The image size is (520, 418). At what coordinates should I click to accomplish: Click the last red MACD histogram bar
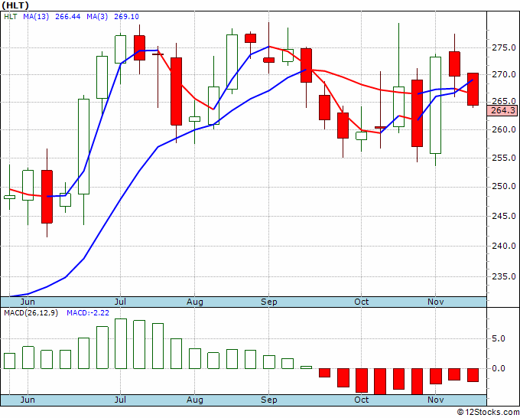(473, 375)
